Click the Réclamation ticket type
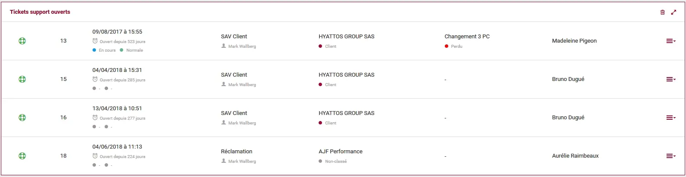686x177 pixels. [236, 152]
